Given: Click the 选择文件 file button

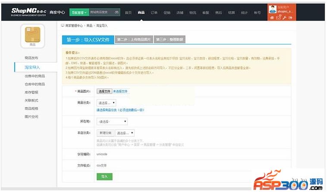Looking at the screenshot, I should pos(104,91).
